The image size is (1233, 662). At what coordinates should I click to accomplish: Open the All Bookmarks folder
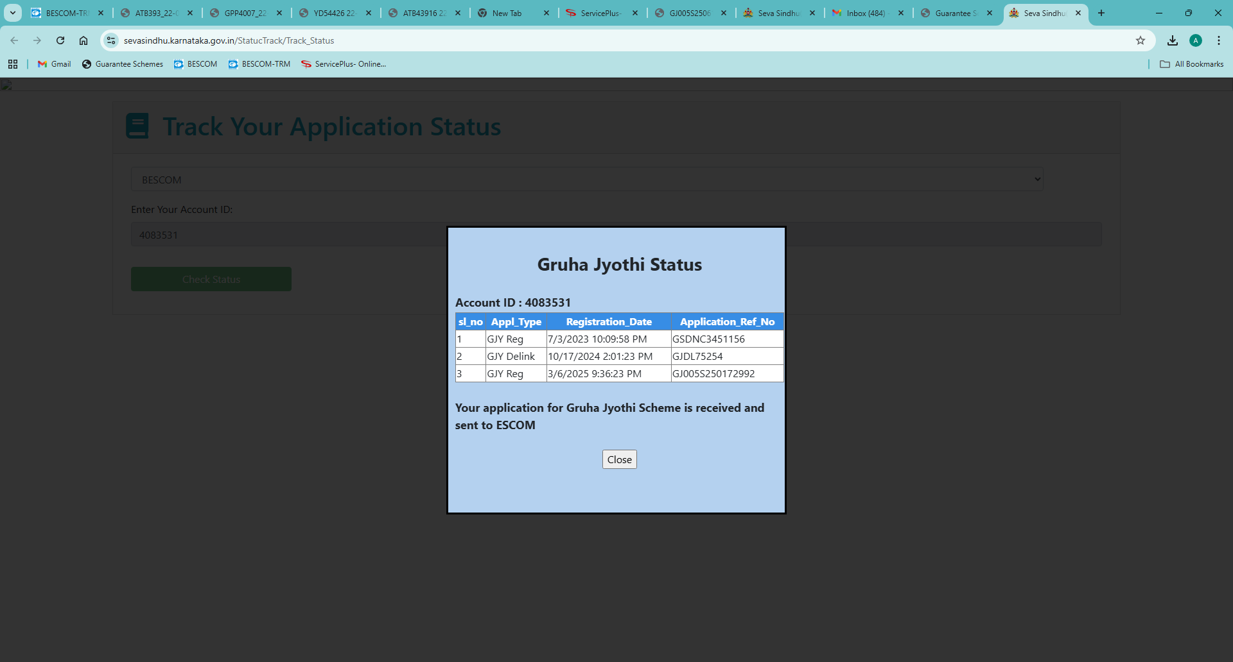click(x=1192, y=64)
